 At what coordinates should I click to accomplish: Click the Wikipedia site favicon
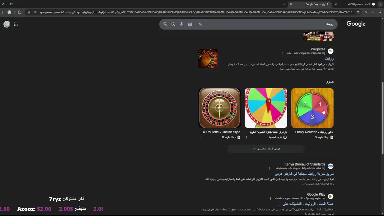click(330, 51)
